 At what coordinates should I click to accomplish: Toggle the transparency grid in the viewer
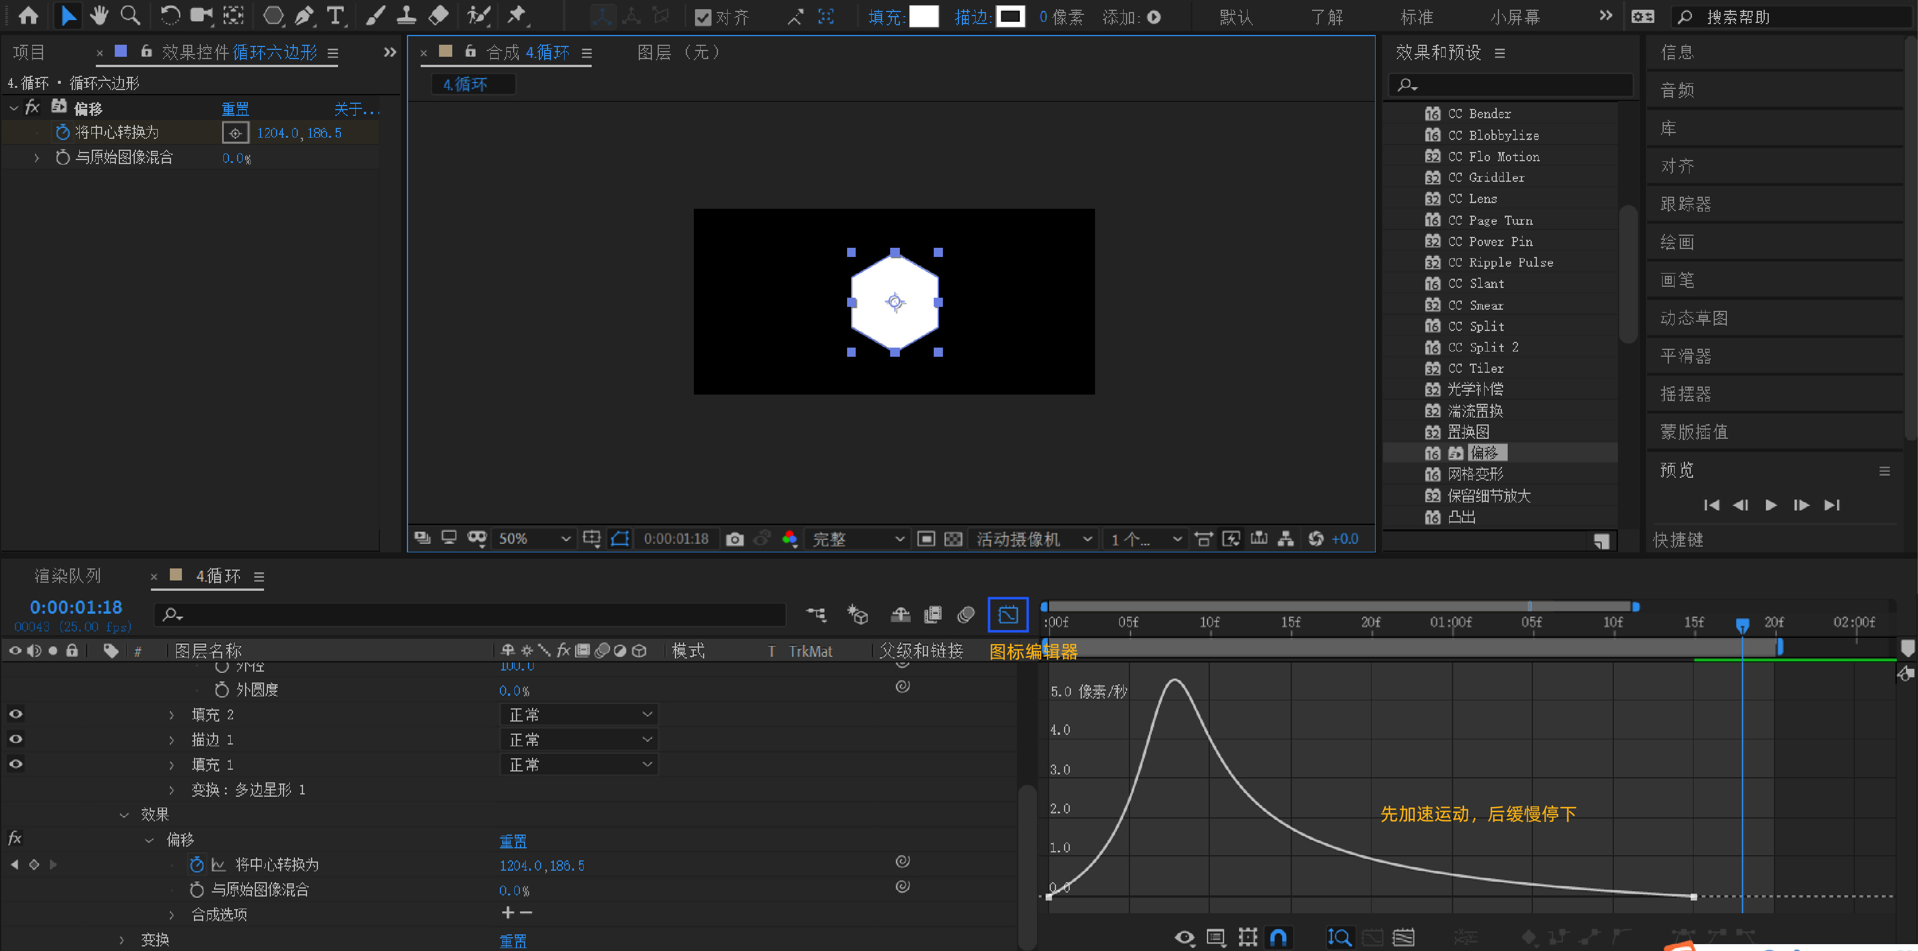[x=953, y=539]
